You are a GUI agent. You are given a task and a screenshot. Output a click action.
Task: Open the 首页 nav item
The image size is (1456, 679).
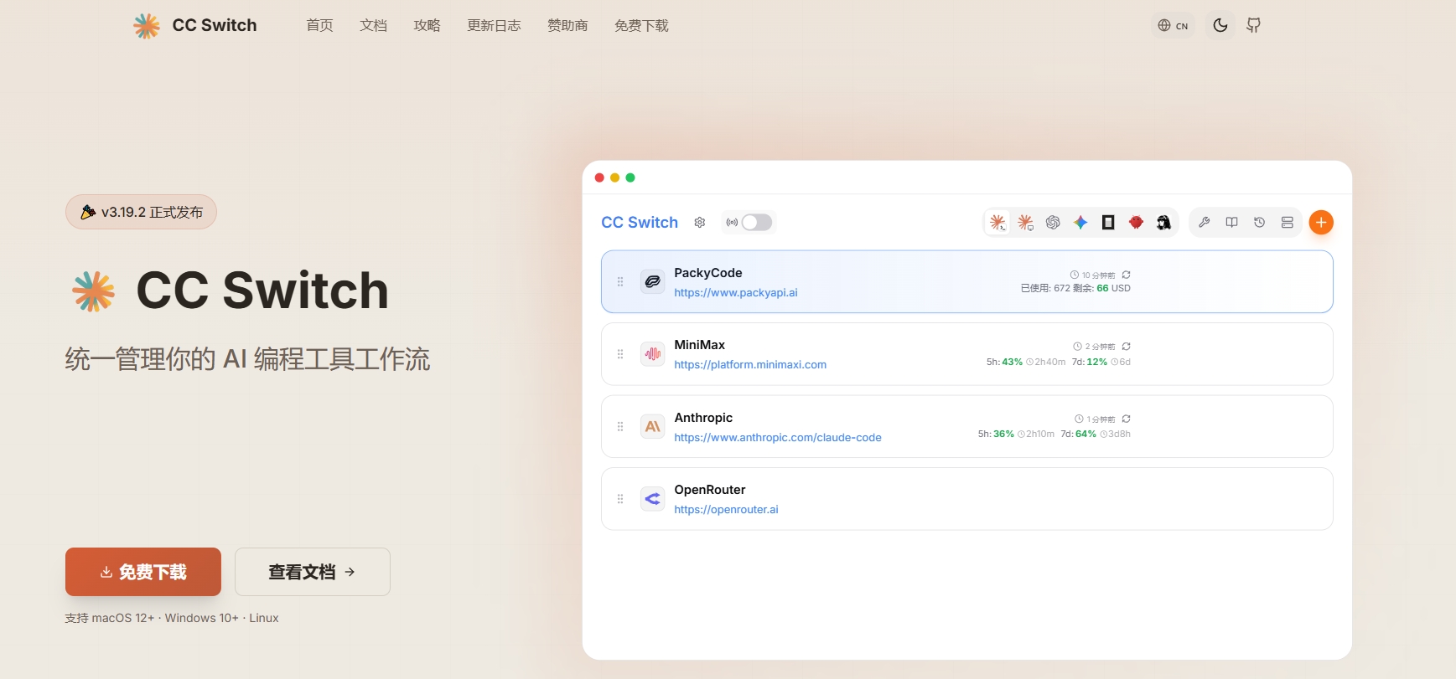(x=319, y=26)
